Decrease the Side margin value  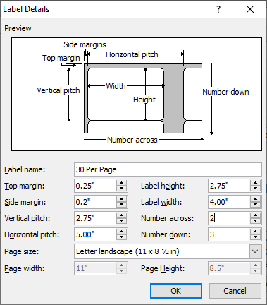(122, 205)
